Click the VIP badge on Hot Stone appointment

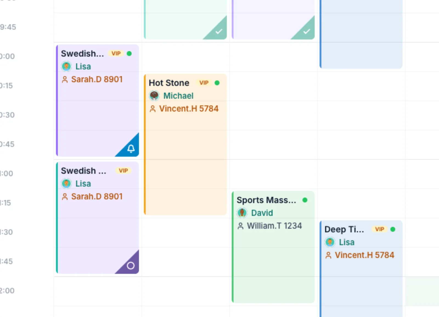(x=204, y=83)
